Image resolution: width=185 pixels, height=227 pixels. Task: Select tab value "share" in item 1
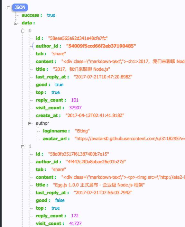(x=59, y=169)
